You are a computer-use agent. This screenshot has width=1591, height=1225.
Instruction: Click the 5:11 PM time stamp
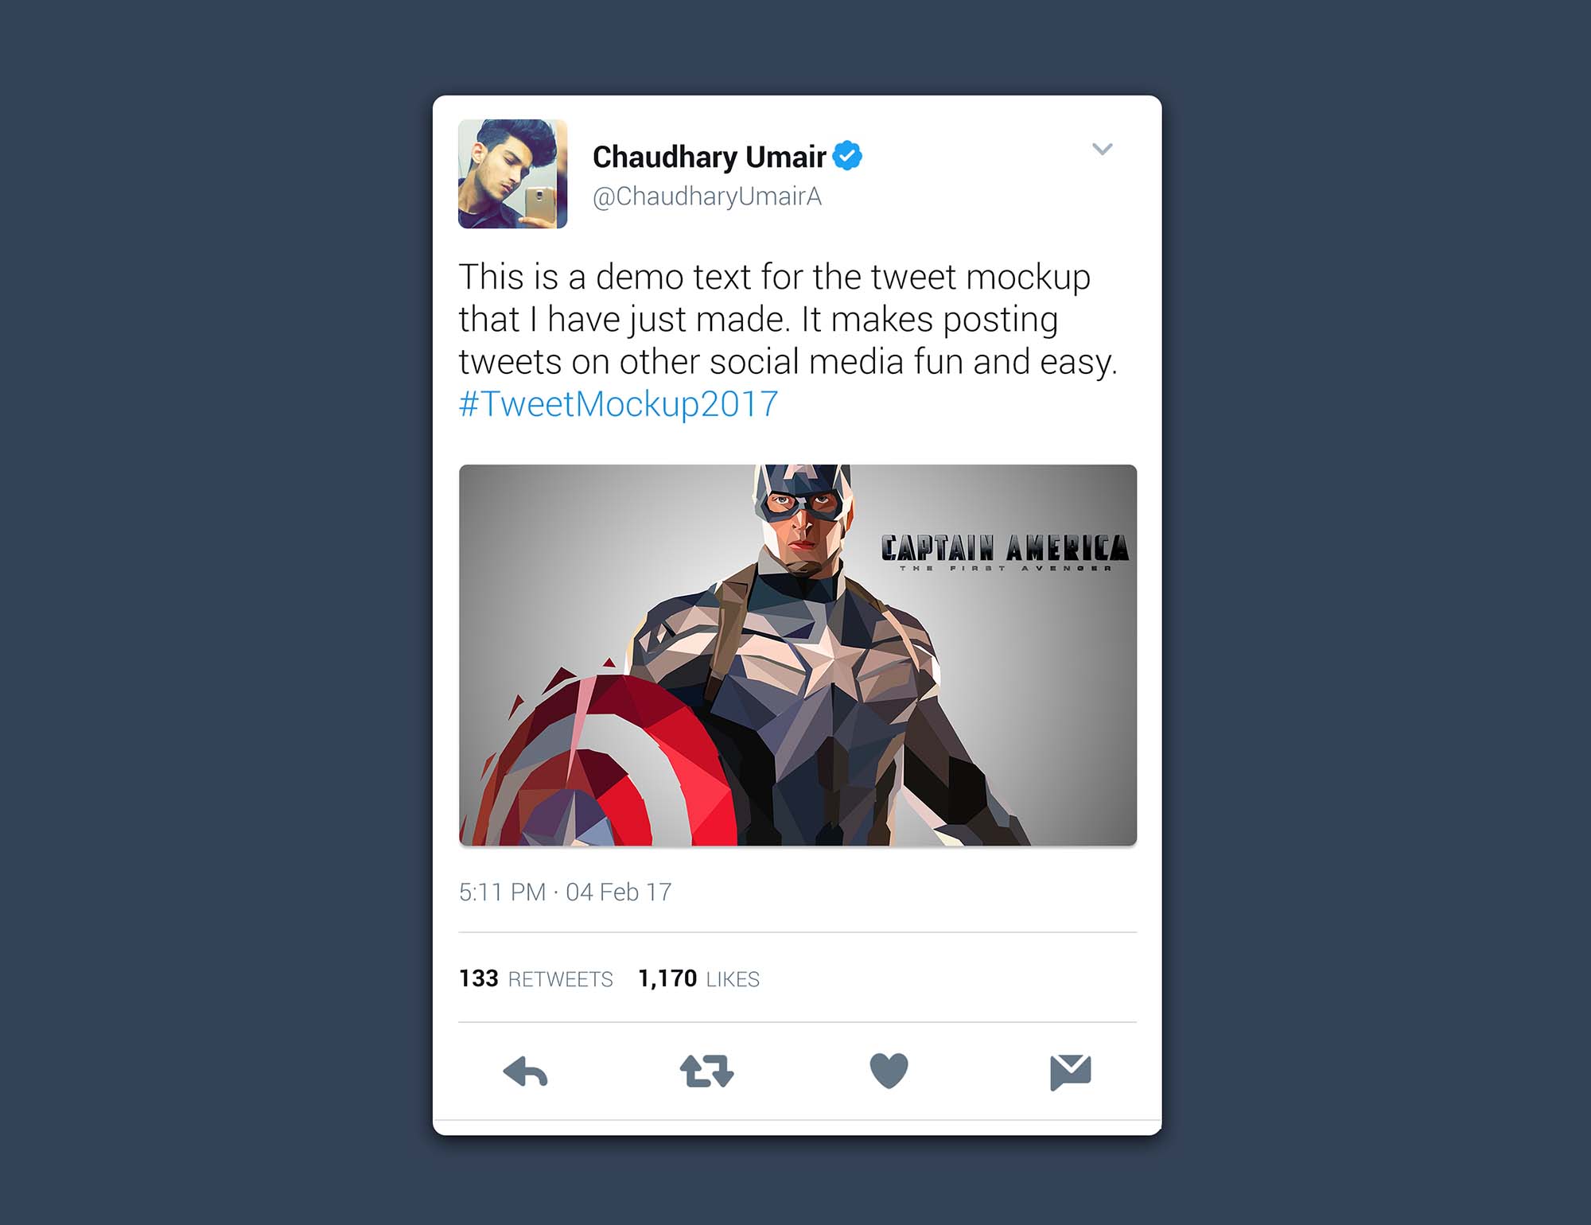pos(502,892)
